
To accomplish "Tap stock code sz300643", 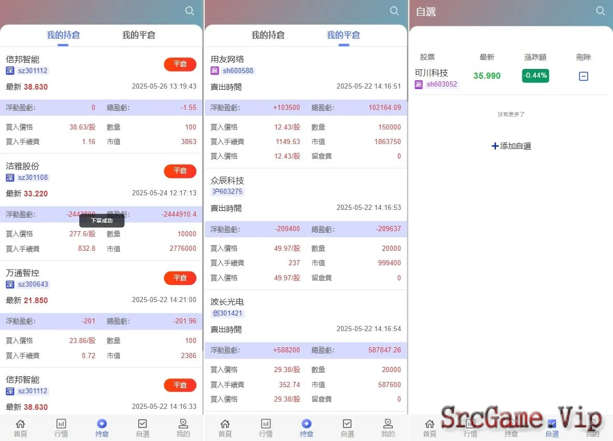I will 33,284.
